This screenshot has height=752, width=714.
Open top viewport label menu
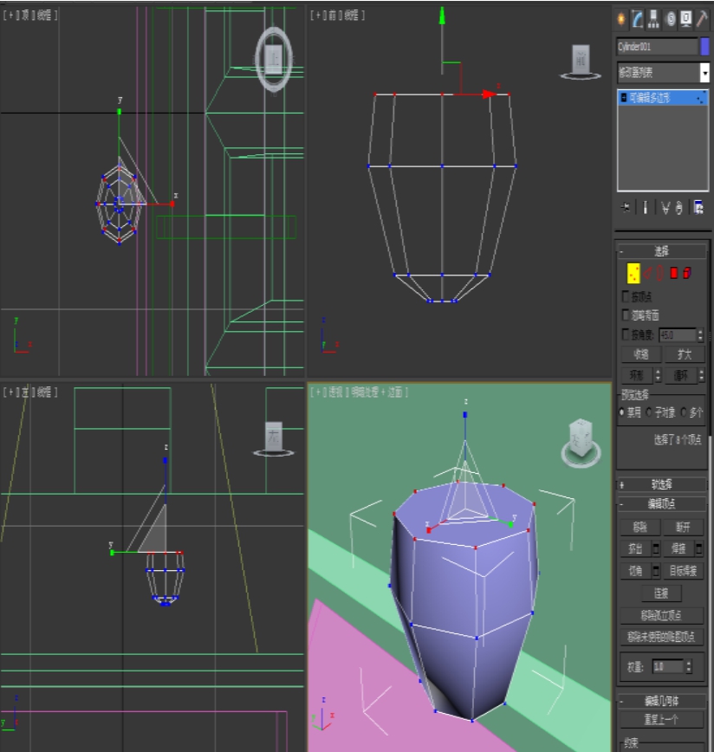pyautogui.click(x=30, y=16)
